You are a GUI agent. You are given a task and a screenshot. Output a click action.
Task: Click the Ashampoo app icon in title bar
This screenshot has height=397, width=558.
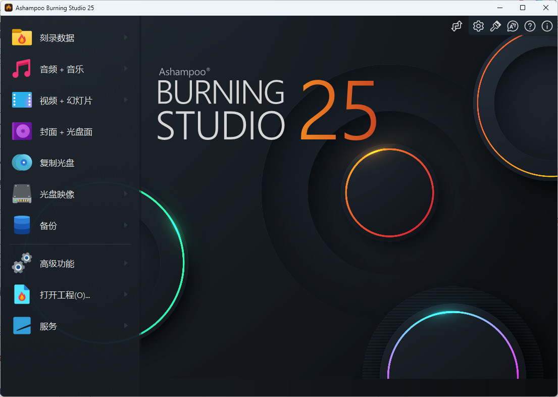tap(9, 8)
